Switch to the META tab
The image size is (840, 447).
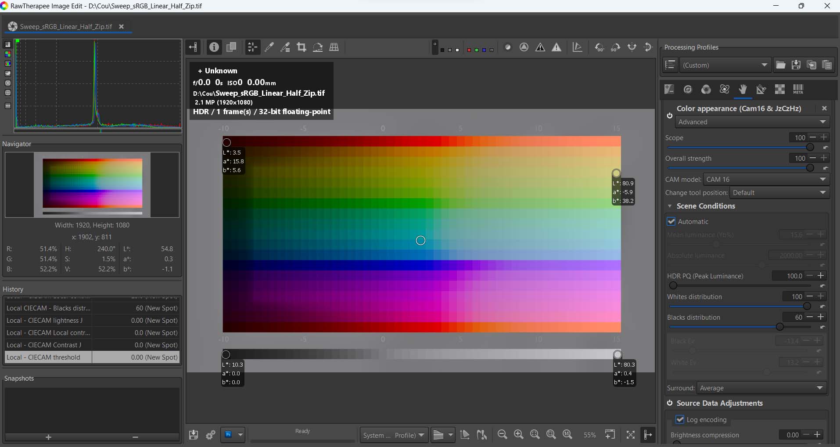point(799,90)
